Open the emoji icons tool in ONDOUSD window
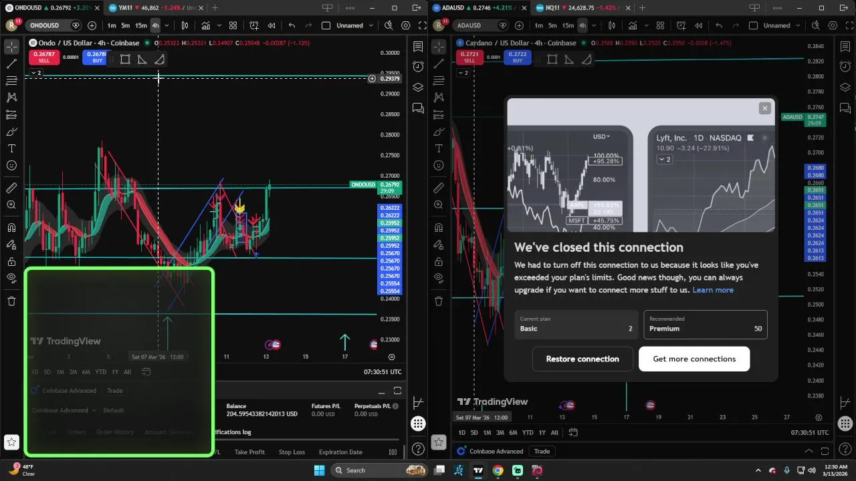The image size is (856, 481). coord(11,166)
